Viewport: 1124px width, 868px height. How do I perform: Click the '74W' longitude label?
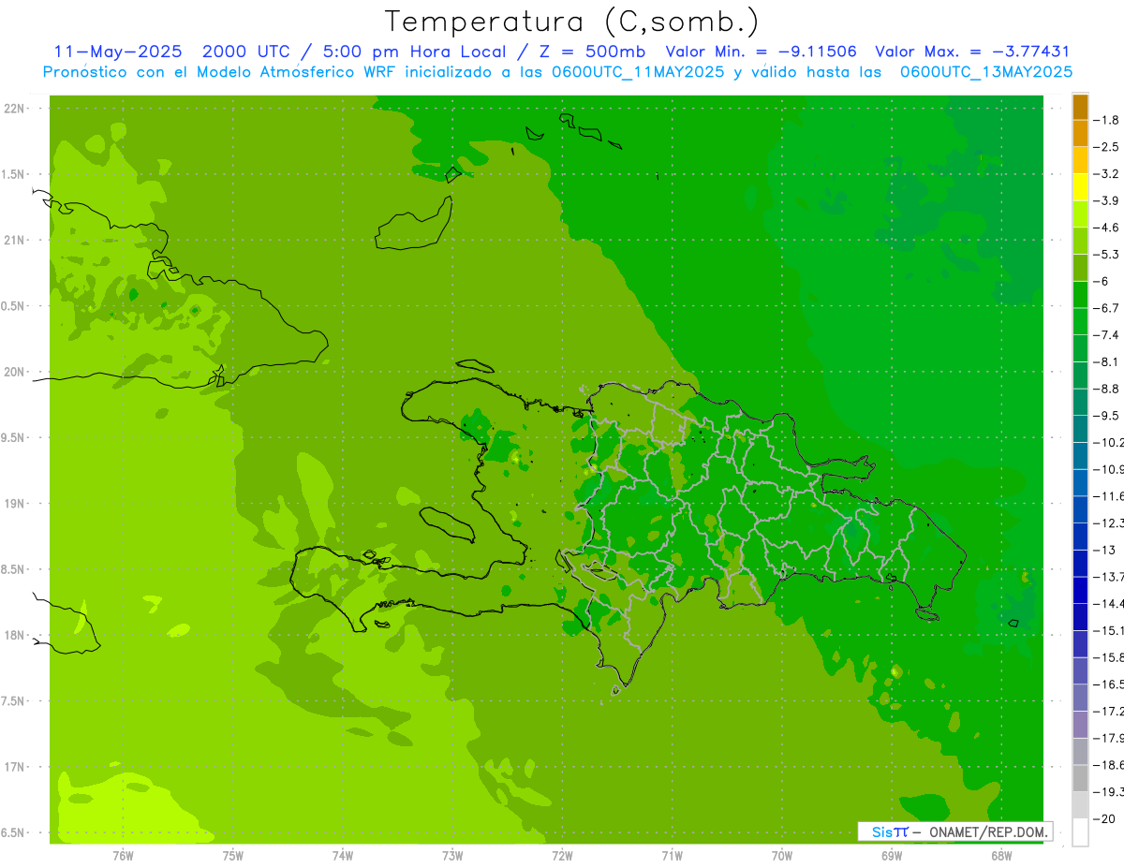(343, 855)
